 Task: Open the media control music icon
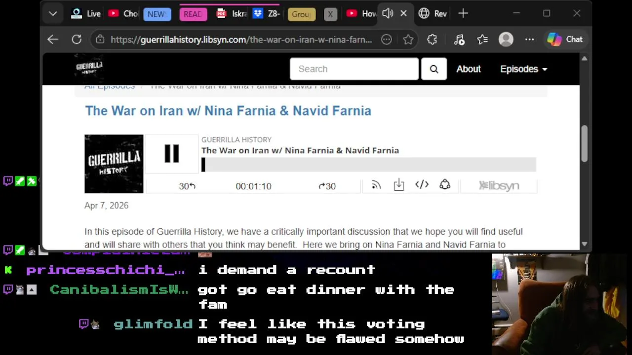(459, 39)
